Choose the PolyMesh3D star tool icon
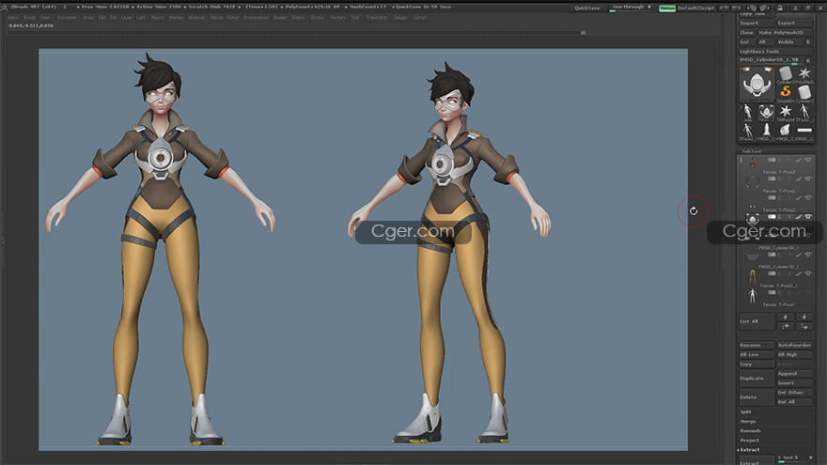Screen dimensions: 827x465 [804, 74]
